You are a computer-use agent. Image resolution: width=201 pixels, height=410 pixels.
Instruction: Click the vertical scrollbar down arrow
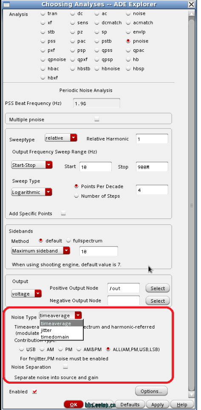pyautogui.click(x=192, y=394)
